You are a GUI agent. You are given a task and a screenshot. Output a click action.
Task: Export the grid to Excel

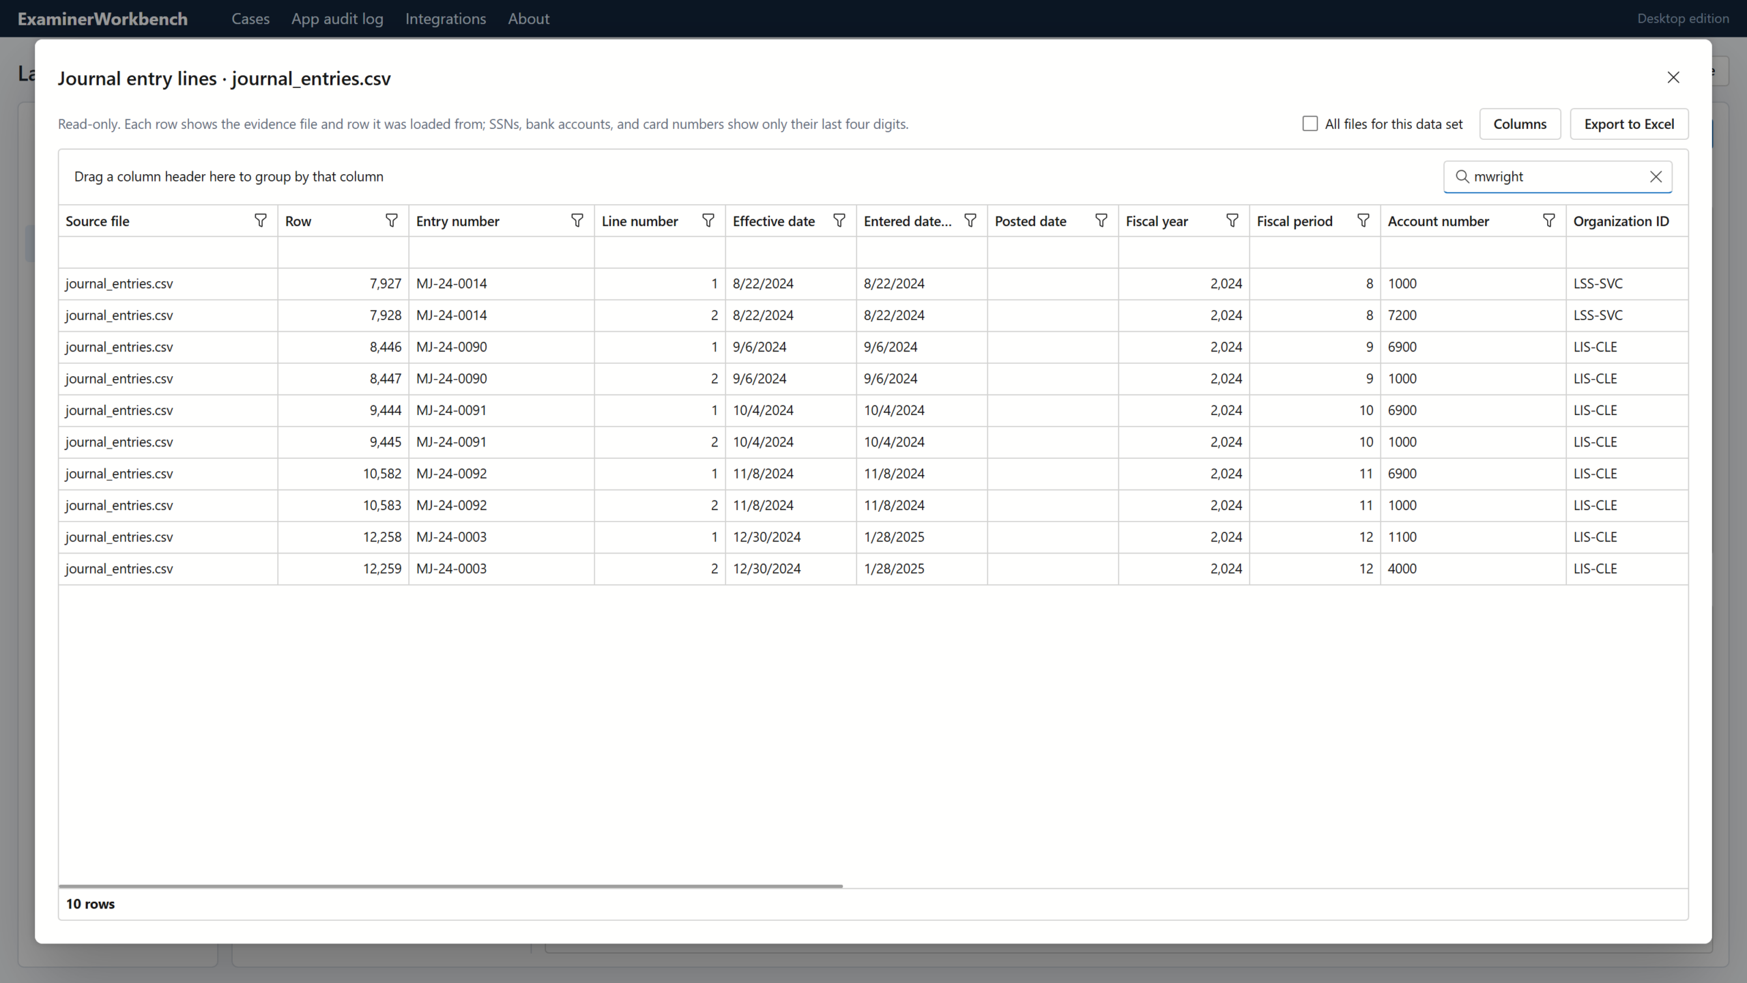click(x=1629, y=124)
